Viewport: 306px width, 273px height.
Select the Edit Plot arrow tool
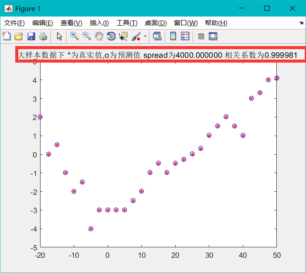coord(59,37)
